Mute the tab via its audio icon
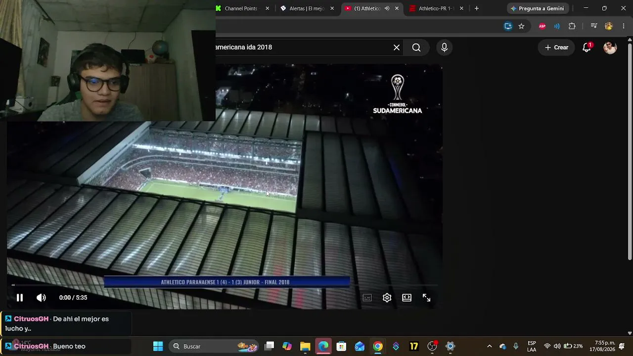Viewport: 633px width, 356px height. pos(387,8)
